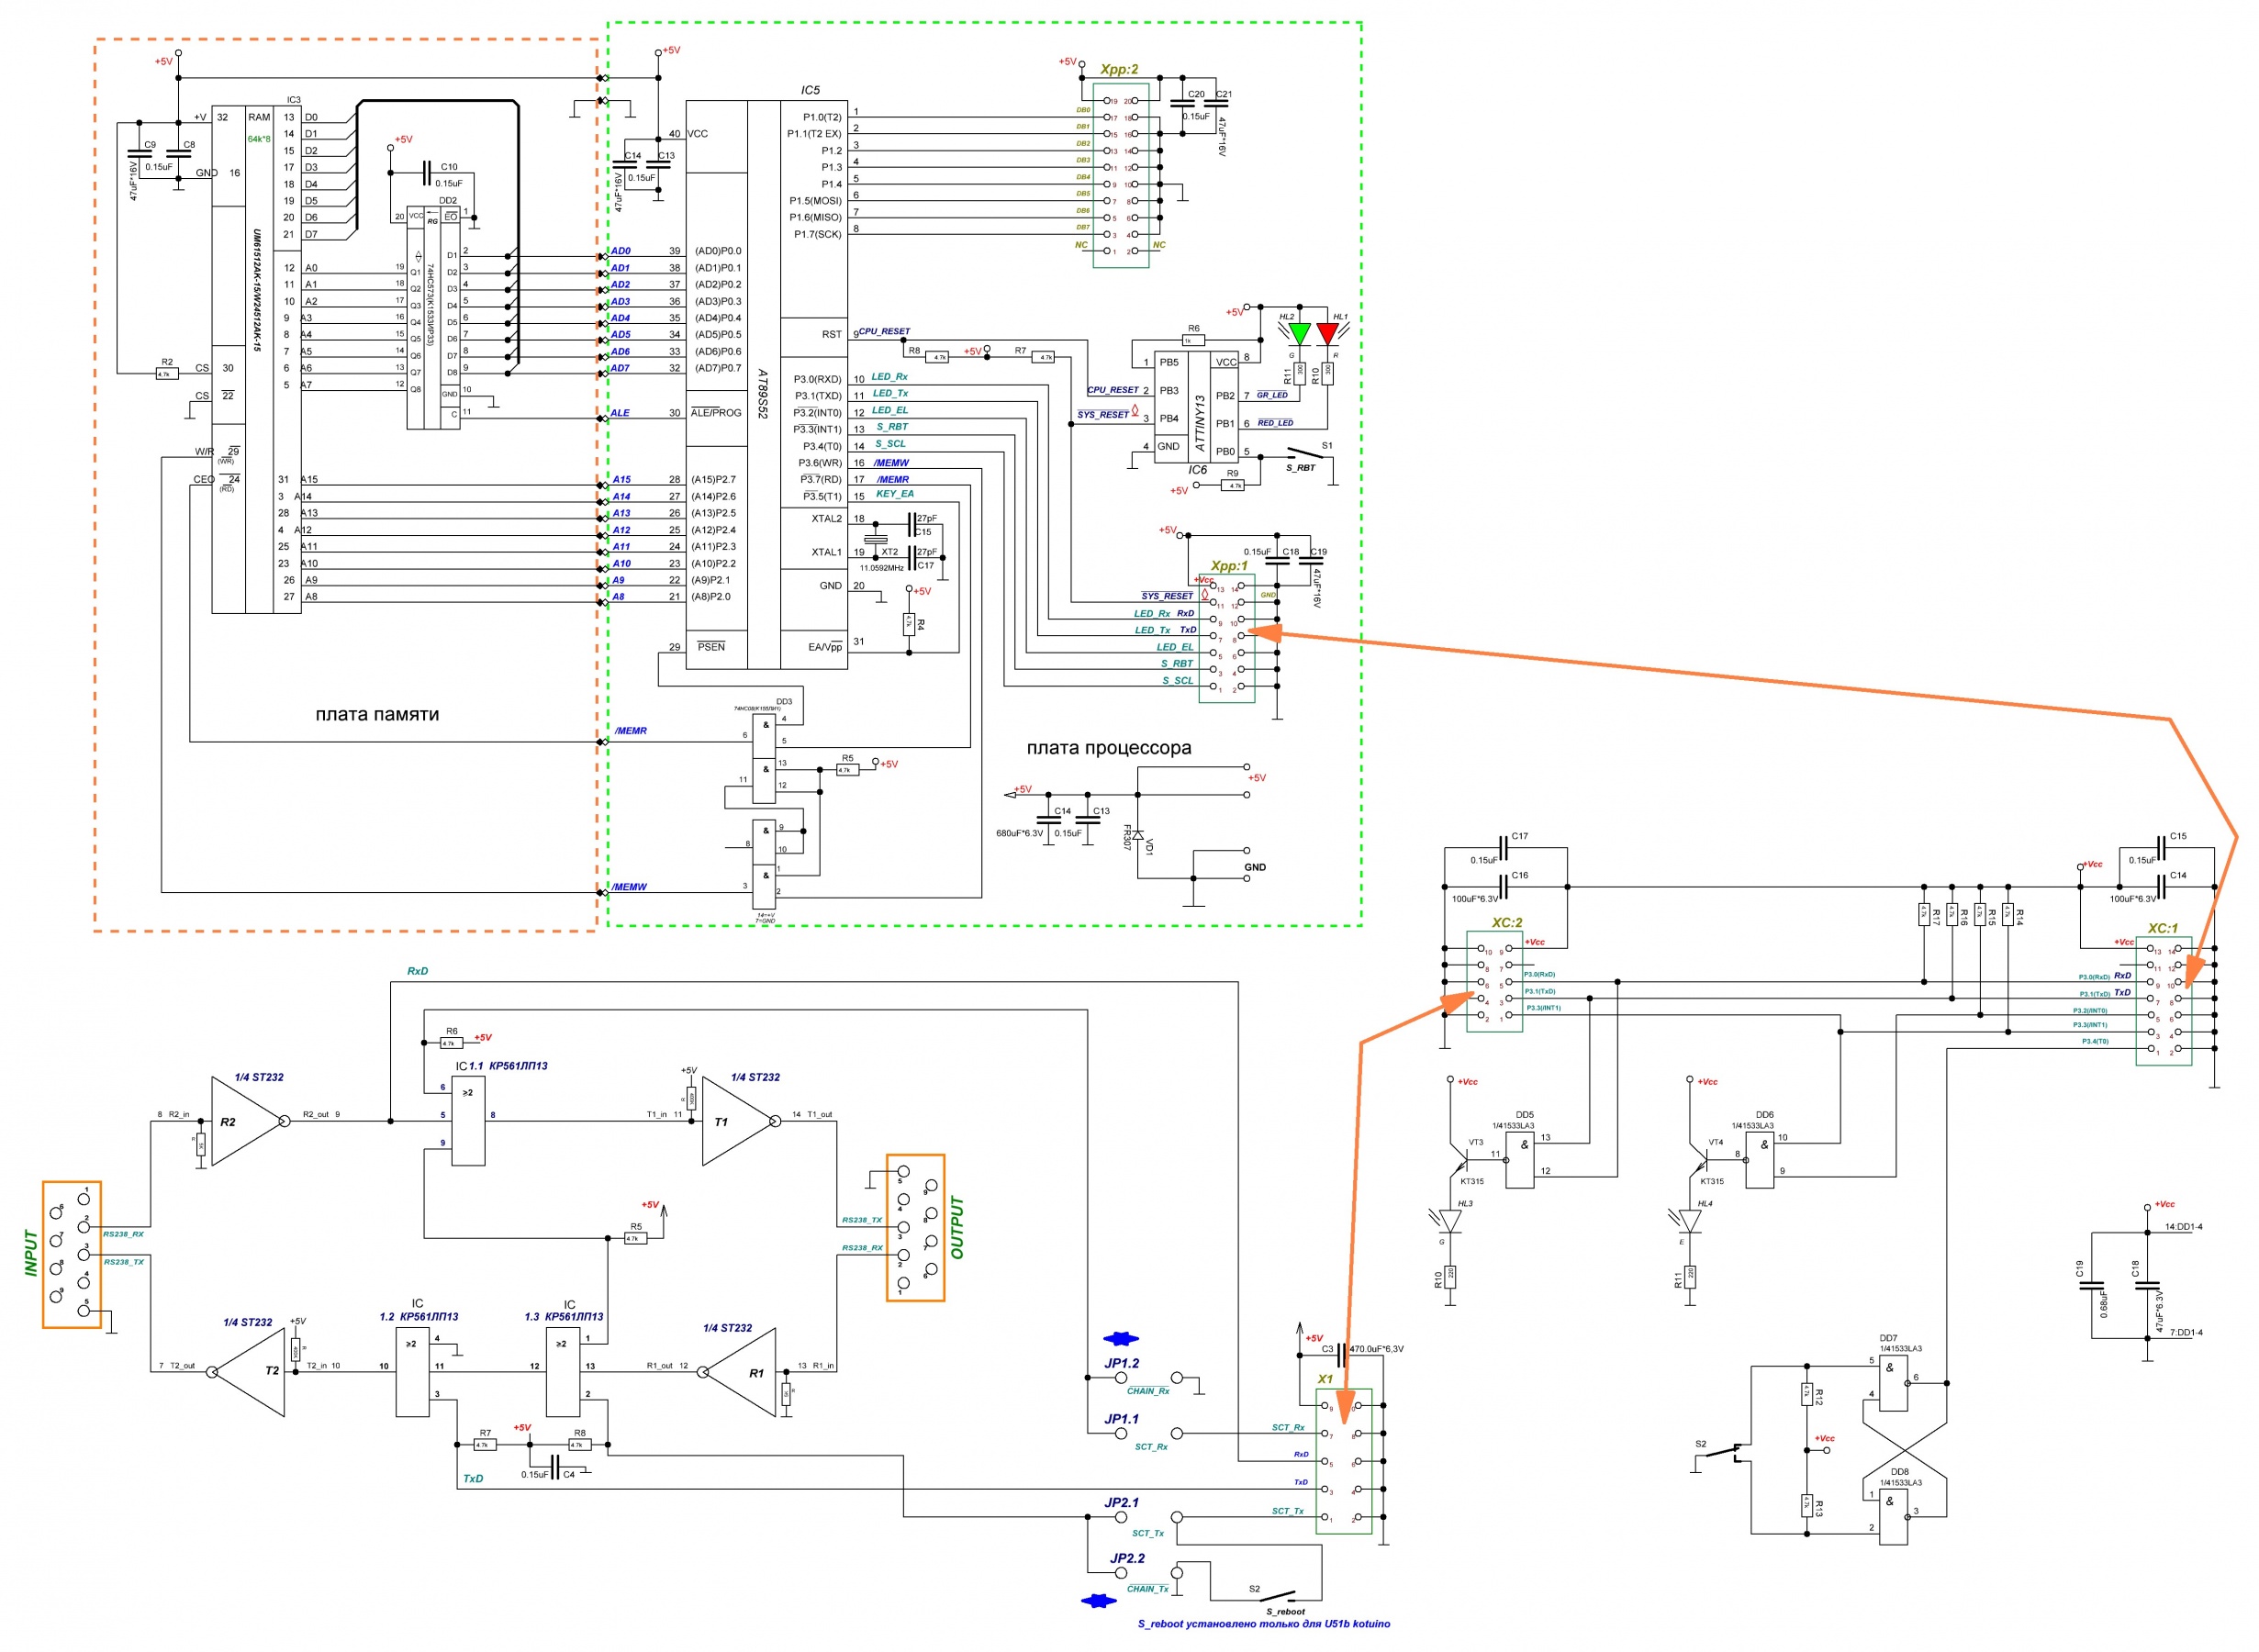Click the DD5 NAND gate block

coord(1520,1160)
